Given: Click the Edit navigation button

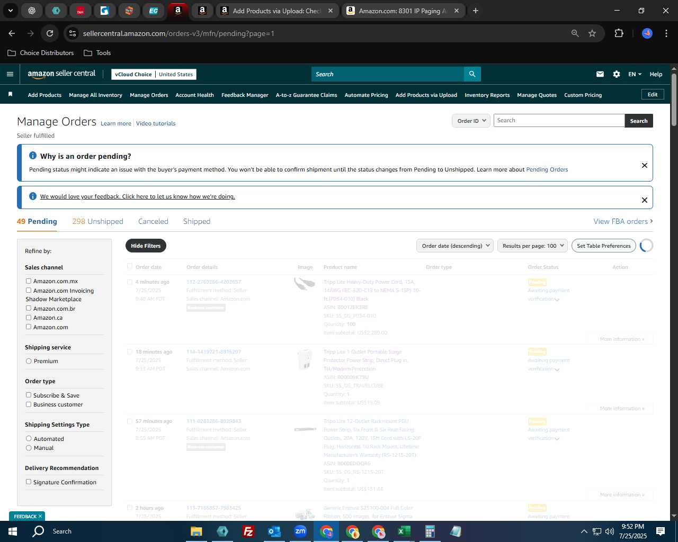Looking at the screenshot, I should coord(653,94).
